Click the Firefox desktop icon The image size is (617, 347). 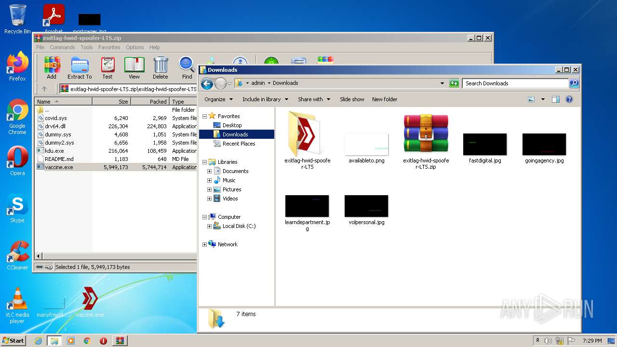pyautogui.click(x=17, y=67)
